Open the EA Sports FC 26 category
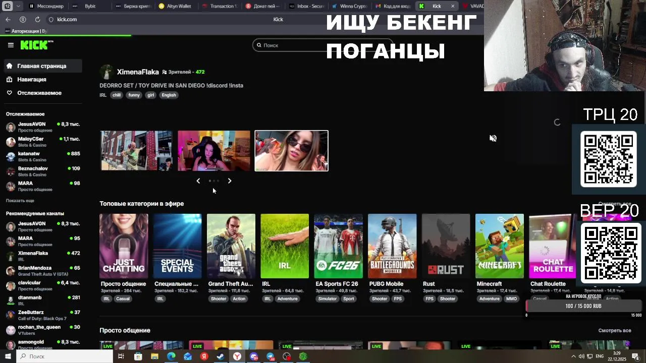646x363 pixels. pos(338,246)
